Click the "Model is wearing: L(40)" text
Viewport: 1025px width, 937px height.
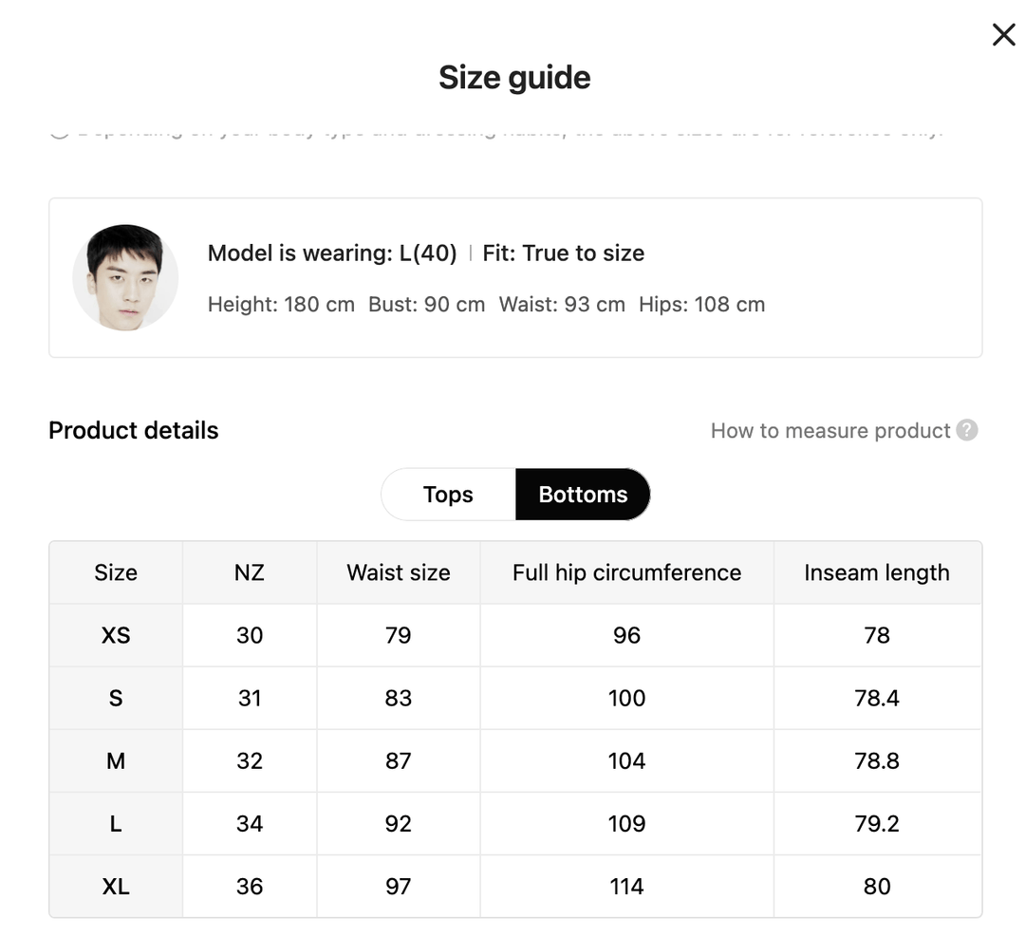tap(332, 253)
